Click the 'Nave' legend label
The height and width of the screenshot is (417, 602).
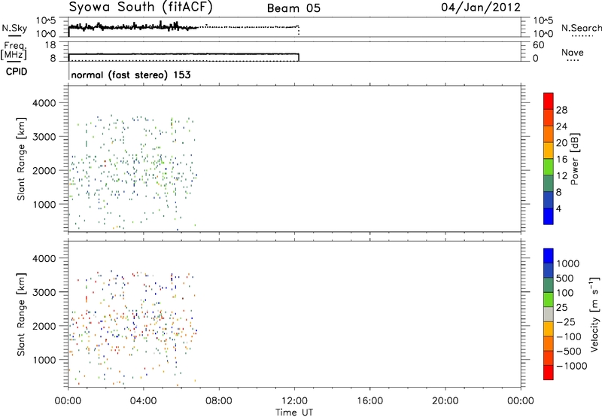573,53
